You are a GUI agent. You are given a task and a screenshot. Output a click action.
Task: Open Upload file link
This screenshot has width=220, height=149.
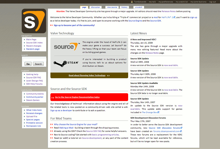[32, 116]
